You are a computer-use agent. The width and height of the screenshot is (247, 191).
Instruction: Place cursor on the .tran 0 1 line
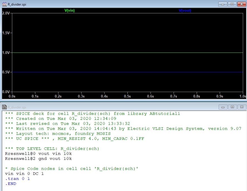18,178
